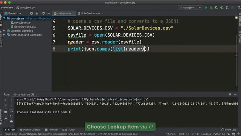The height and width of the screenshot is (136, 241).
Task: Click Python 3.7 interpreter selector
Action: click(219, 134)
